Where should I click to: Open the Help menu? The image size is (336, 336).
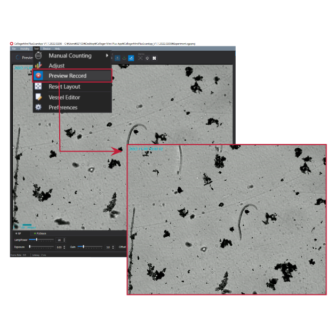coord(57,49)
